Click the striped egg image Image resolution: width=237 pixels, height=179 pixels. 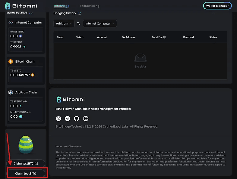(26, 145)
